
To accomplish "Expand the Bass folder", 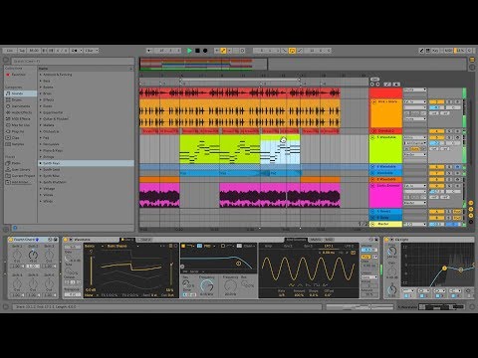I will [x=41, y=81].
